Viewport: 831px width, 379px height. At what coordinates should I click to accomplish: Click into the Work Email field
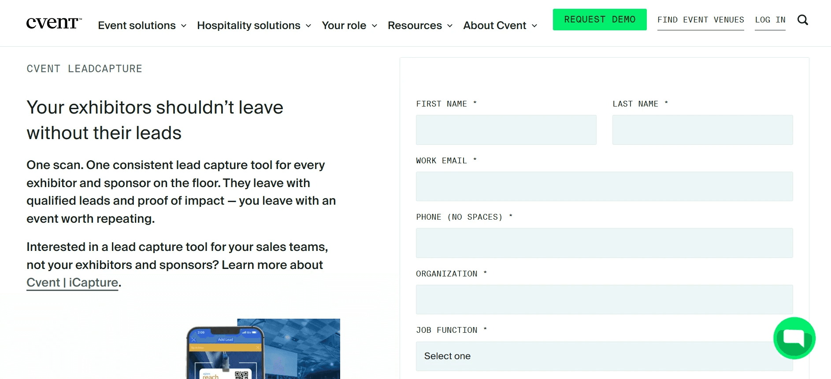click(x=605, y=187)
